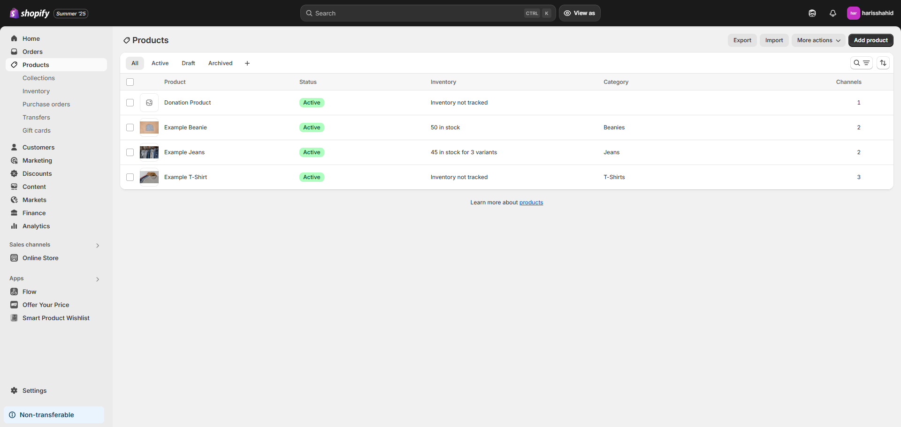Expand the Apps section chevron
Screen dimensions: 901x427
coord(98,279)
